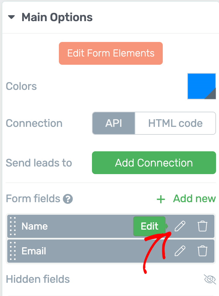Click the Add new form field link
219x296 pixels.
(x=195, y=199)
